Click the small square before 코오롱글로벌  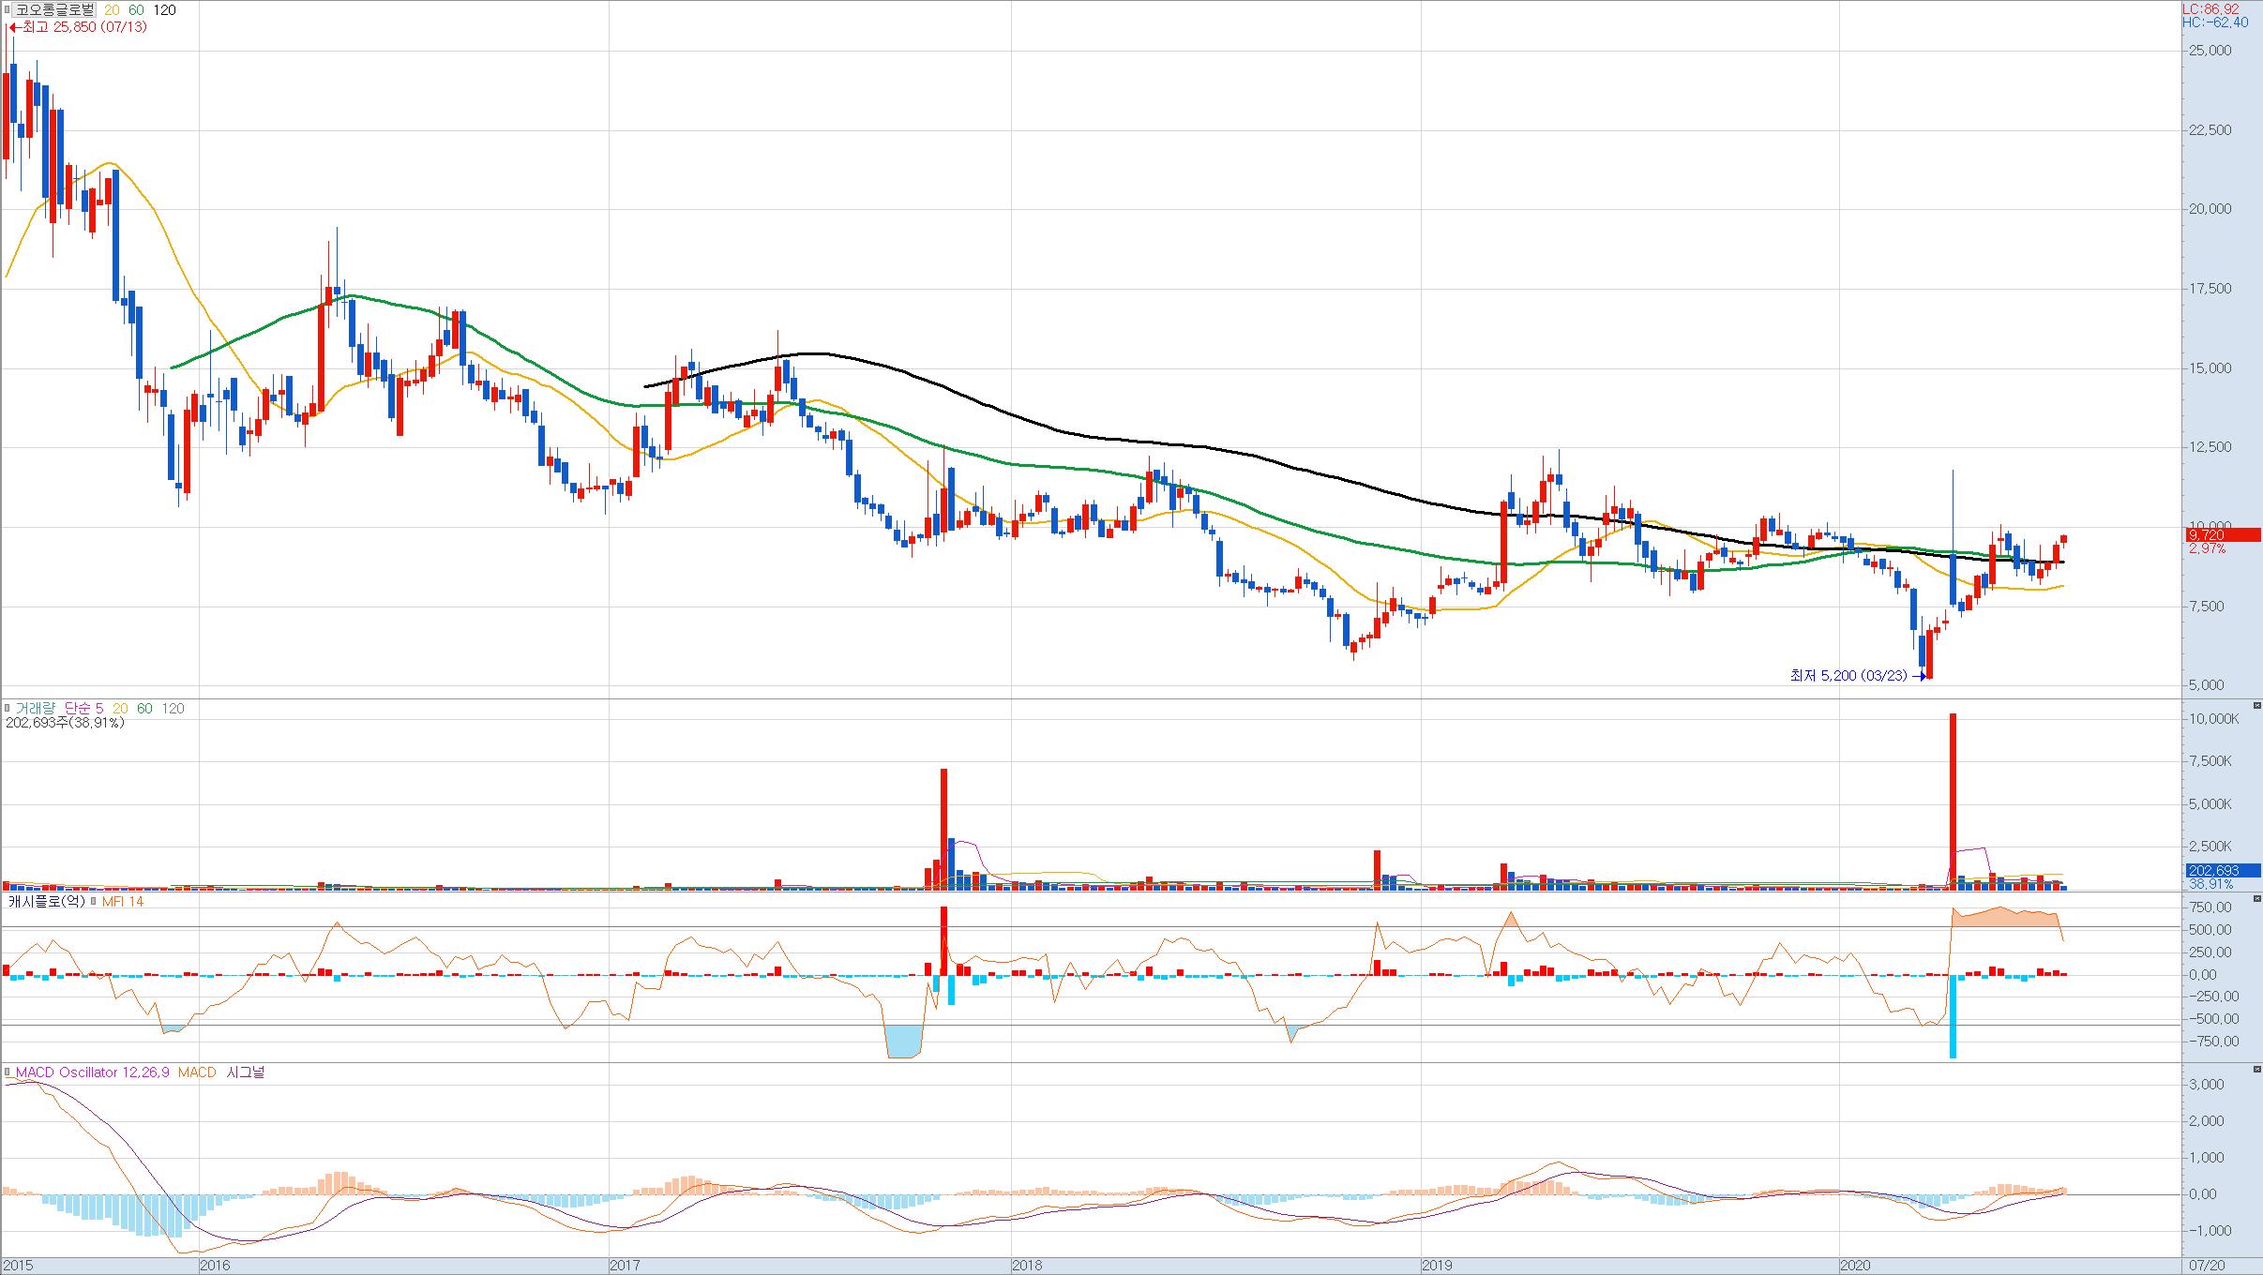[8, 10]
